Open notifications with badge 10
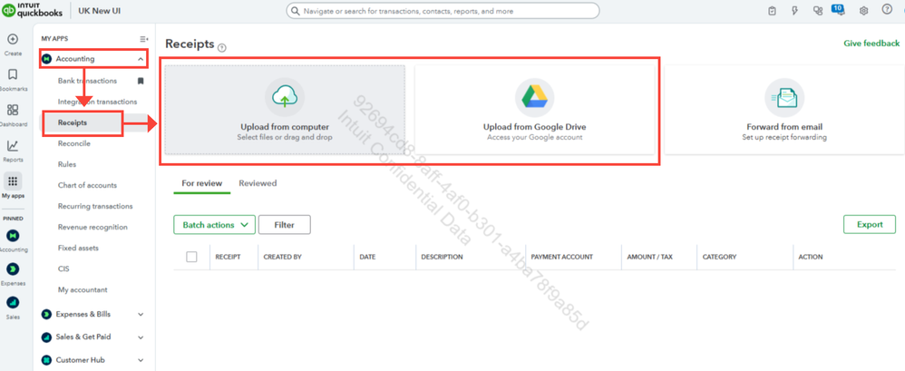The width and height of the screenshot is (905, 371). (839, 10)
